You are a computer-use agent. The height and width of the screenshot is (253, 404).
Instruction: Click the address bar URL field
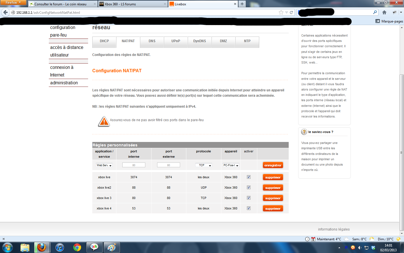[146, 12]
